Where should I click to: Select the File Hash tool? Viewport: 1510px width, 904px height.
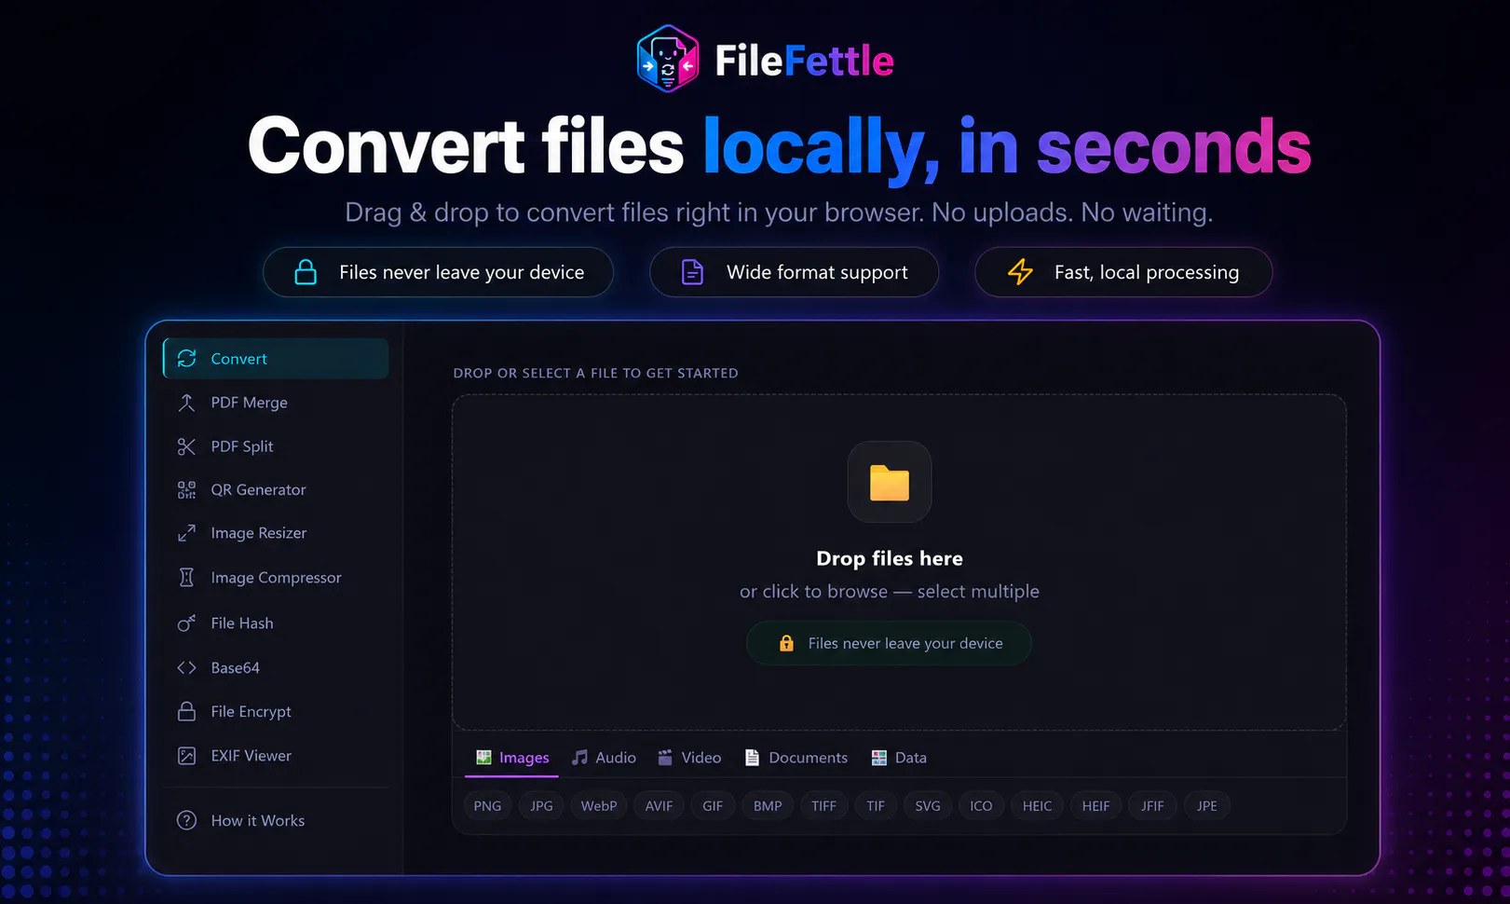click(x=276, y=623)
